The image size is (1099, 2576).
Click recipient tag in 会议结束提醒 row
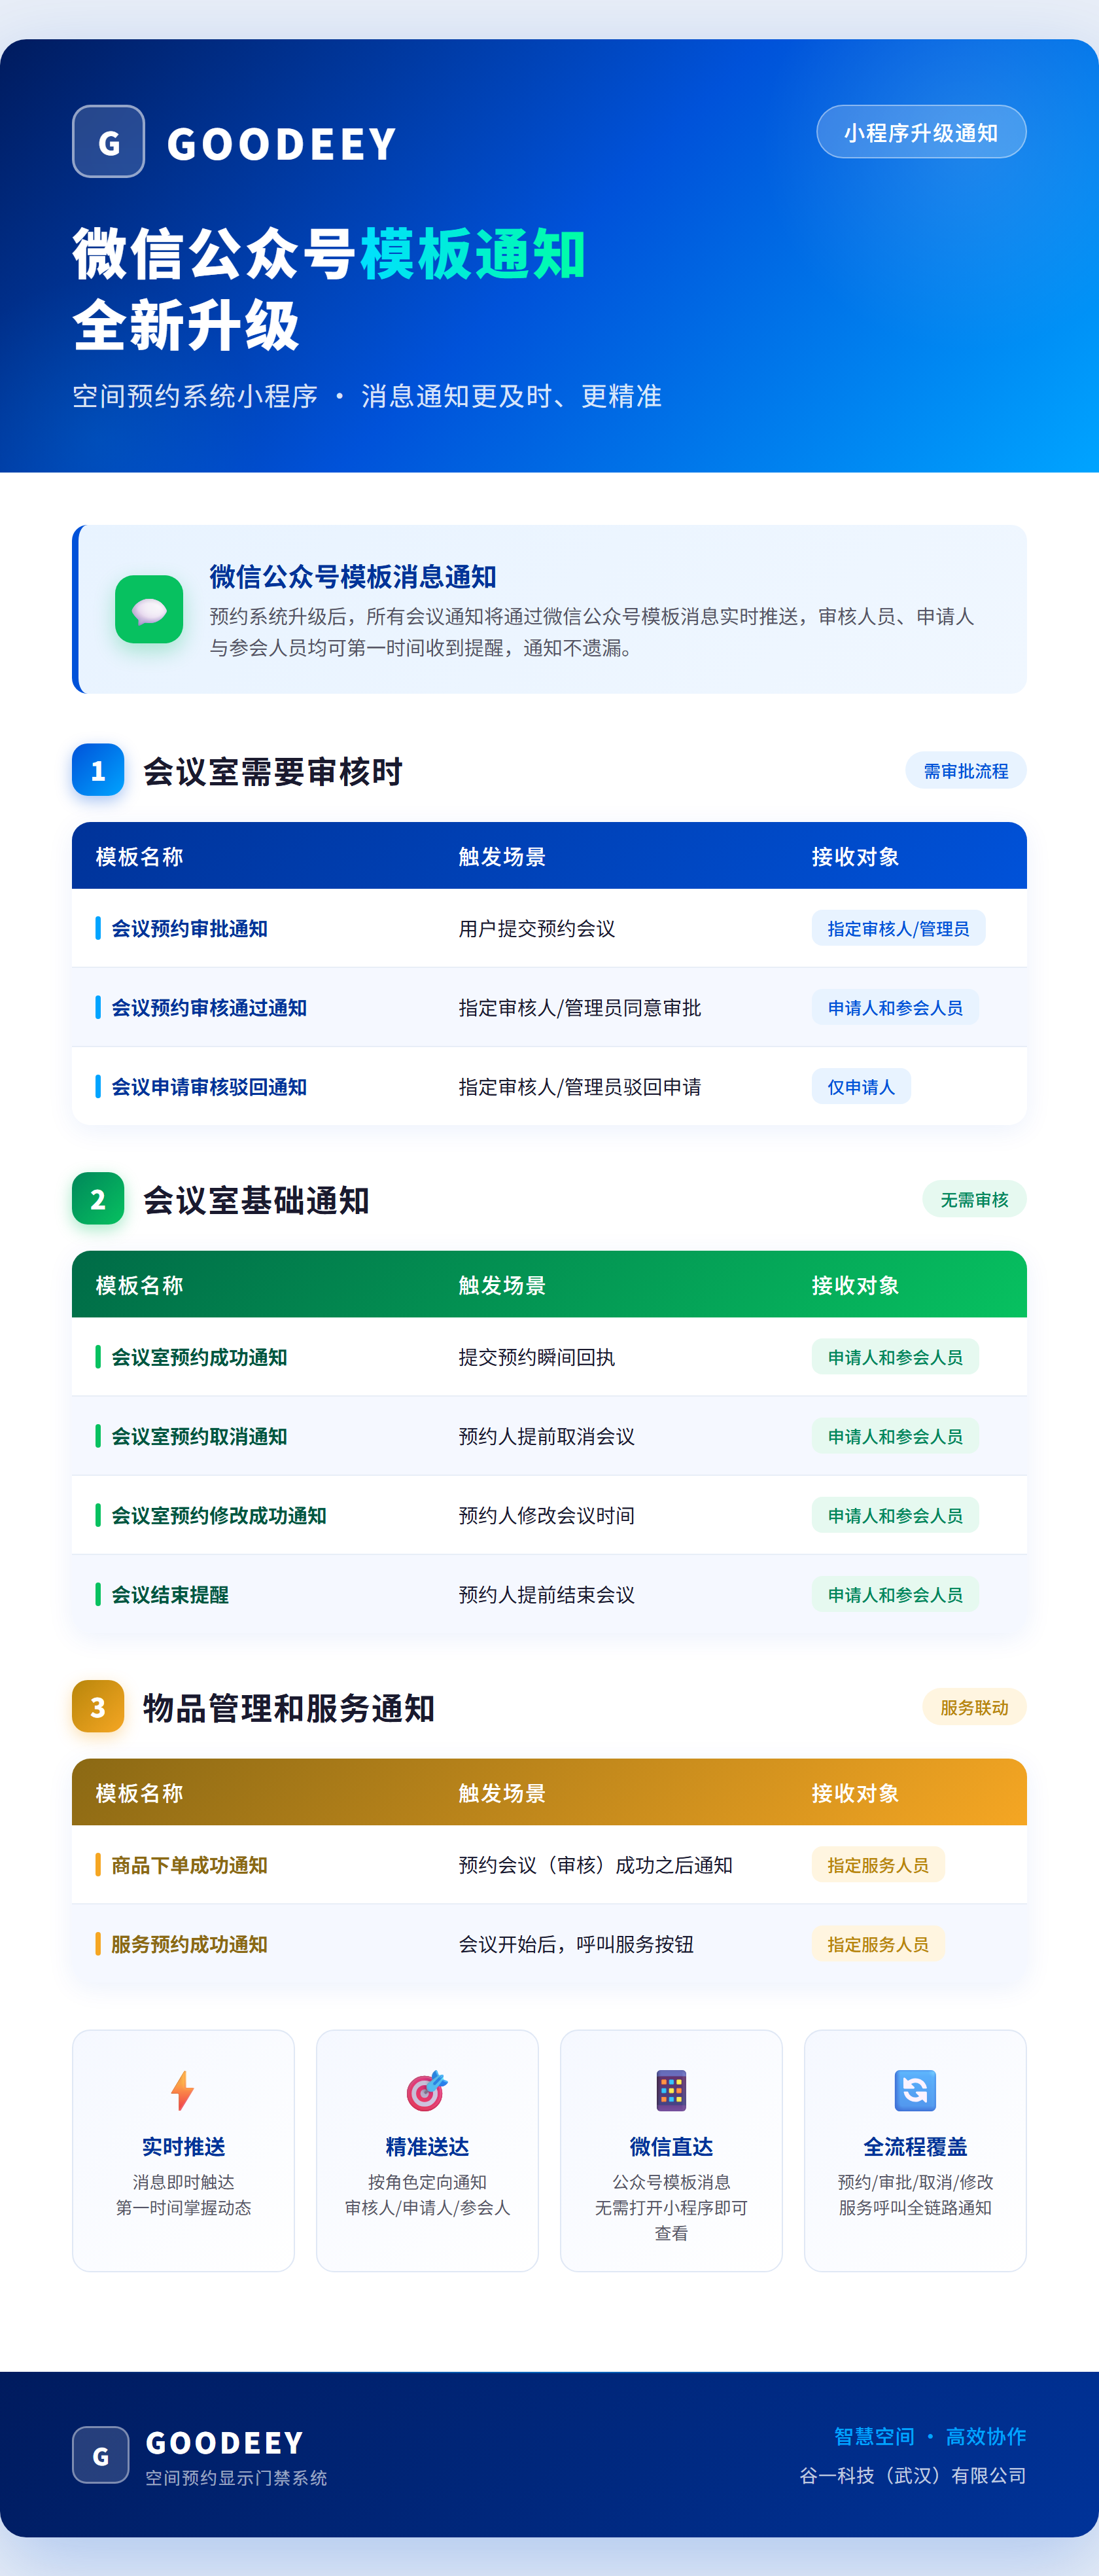coord(895,1594)
